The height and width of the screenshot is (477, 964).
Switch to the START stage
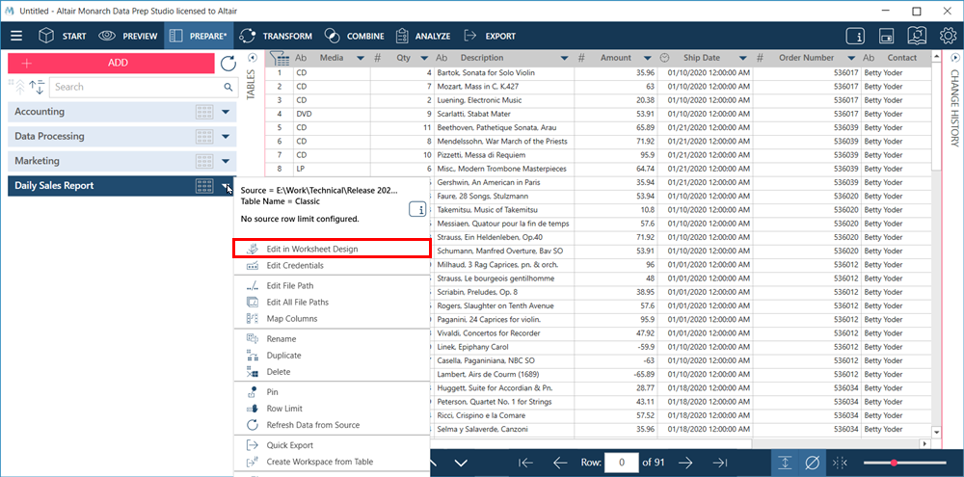coord(62,36)
